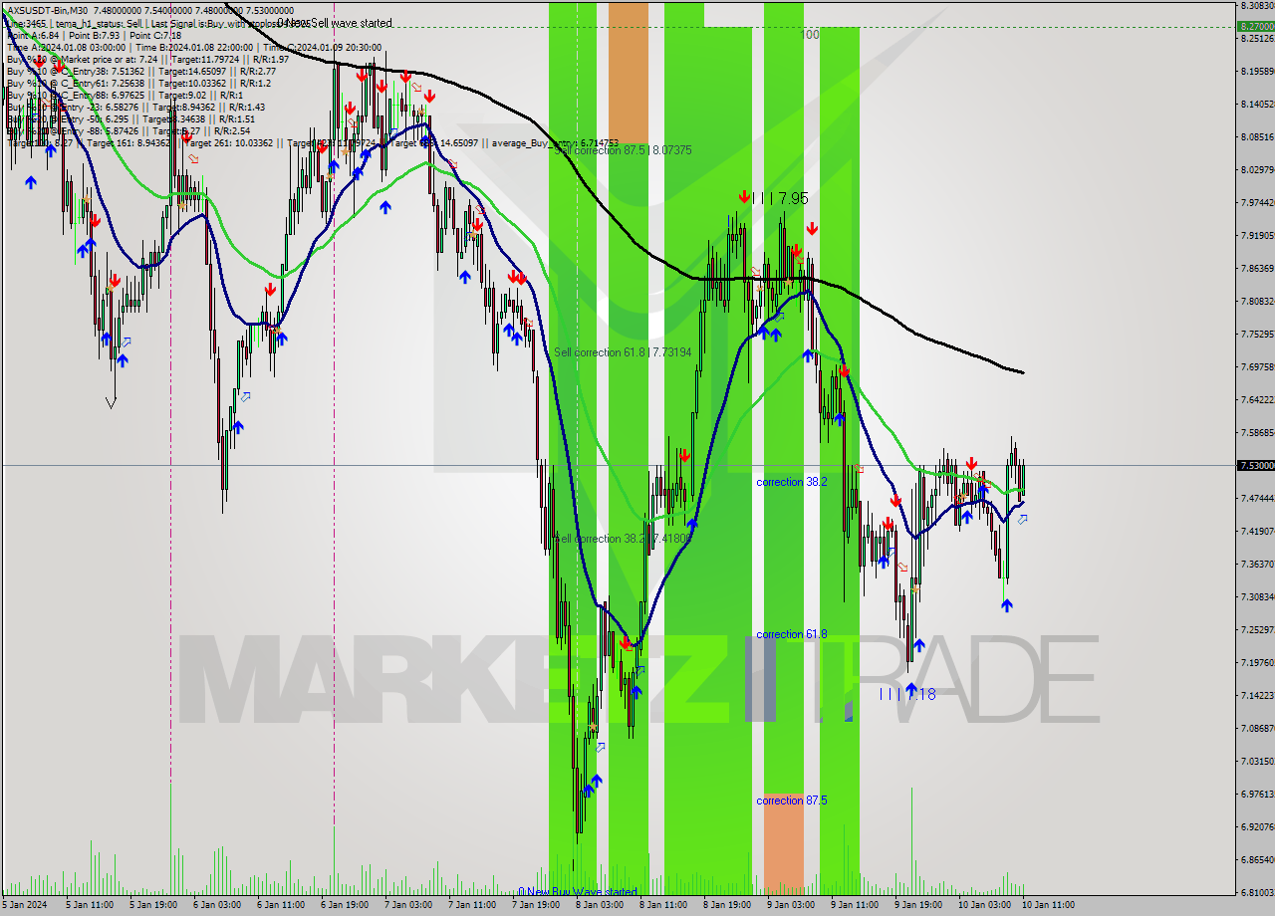This screenshot has width=1275, height=916.
Task: Click the green 8.27000 price tag
Action: 1256,27
